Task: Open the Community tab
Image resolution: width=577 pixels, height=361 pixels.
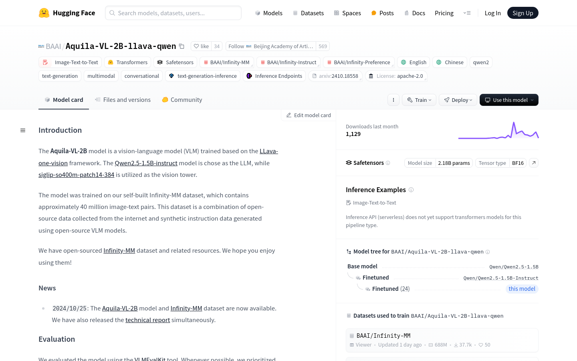Action: click(x=182, y=100)
